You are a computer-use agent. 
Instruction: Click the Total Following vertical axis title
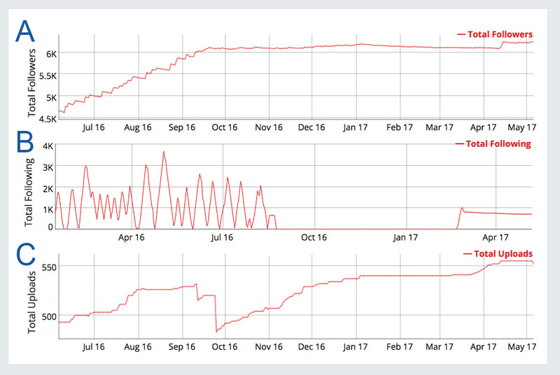click(29, 192)
